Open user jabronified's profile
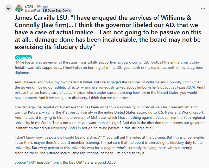The image size is (209, 168). point(33,11)
